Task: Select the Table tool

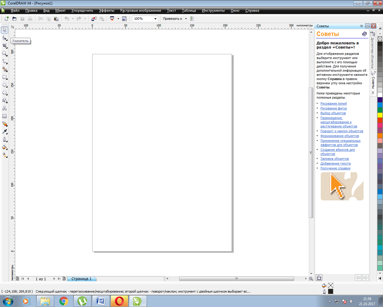Action: pyautogui.click(x=4, y=116)
